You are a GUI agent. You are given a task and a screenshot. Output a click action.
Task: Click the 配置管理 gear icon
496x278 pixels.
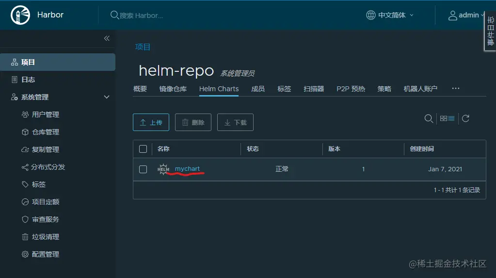pyautogui.click(x=25, y=254)
